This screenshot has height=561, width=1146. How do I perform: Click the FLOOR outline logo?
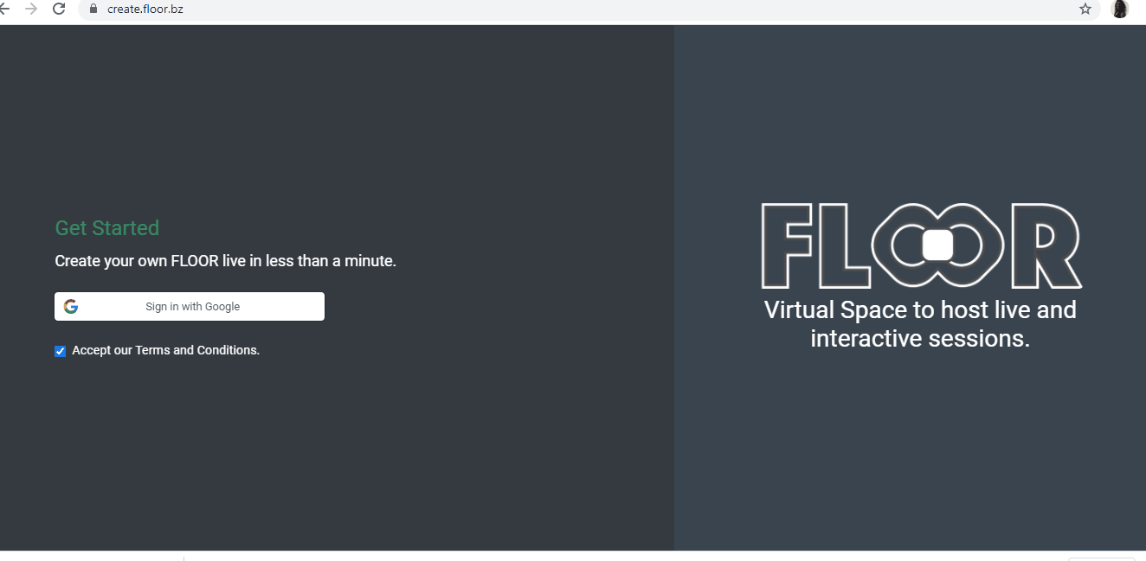click(x=921, y=245)
